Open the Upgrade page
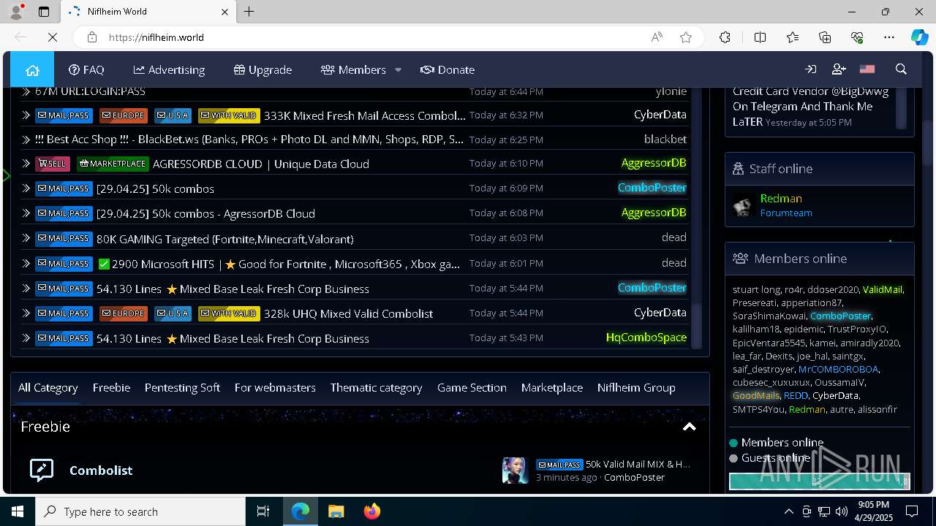This screenshot has height=526, width=936. [263, 69]
